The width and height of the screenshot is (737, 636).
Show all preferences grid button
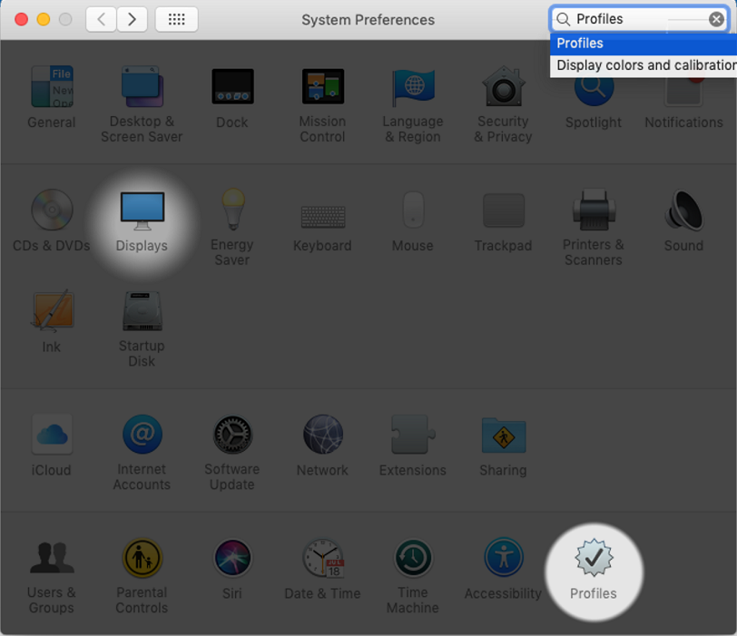(x=176, y=19)
